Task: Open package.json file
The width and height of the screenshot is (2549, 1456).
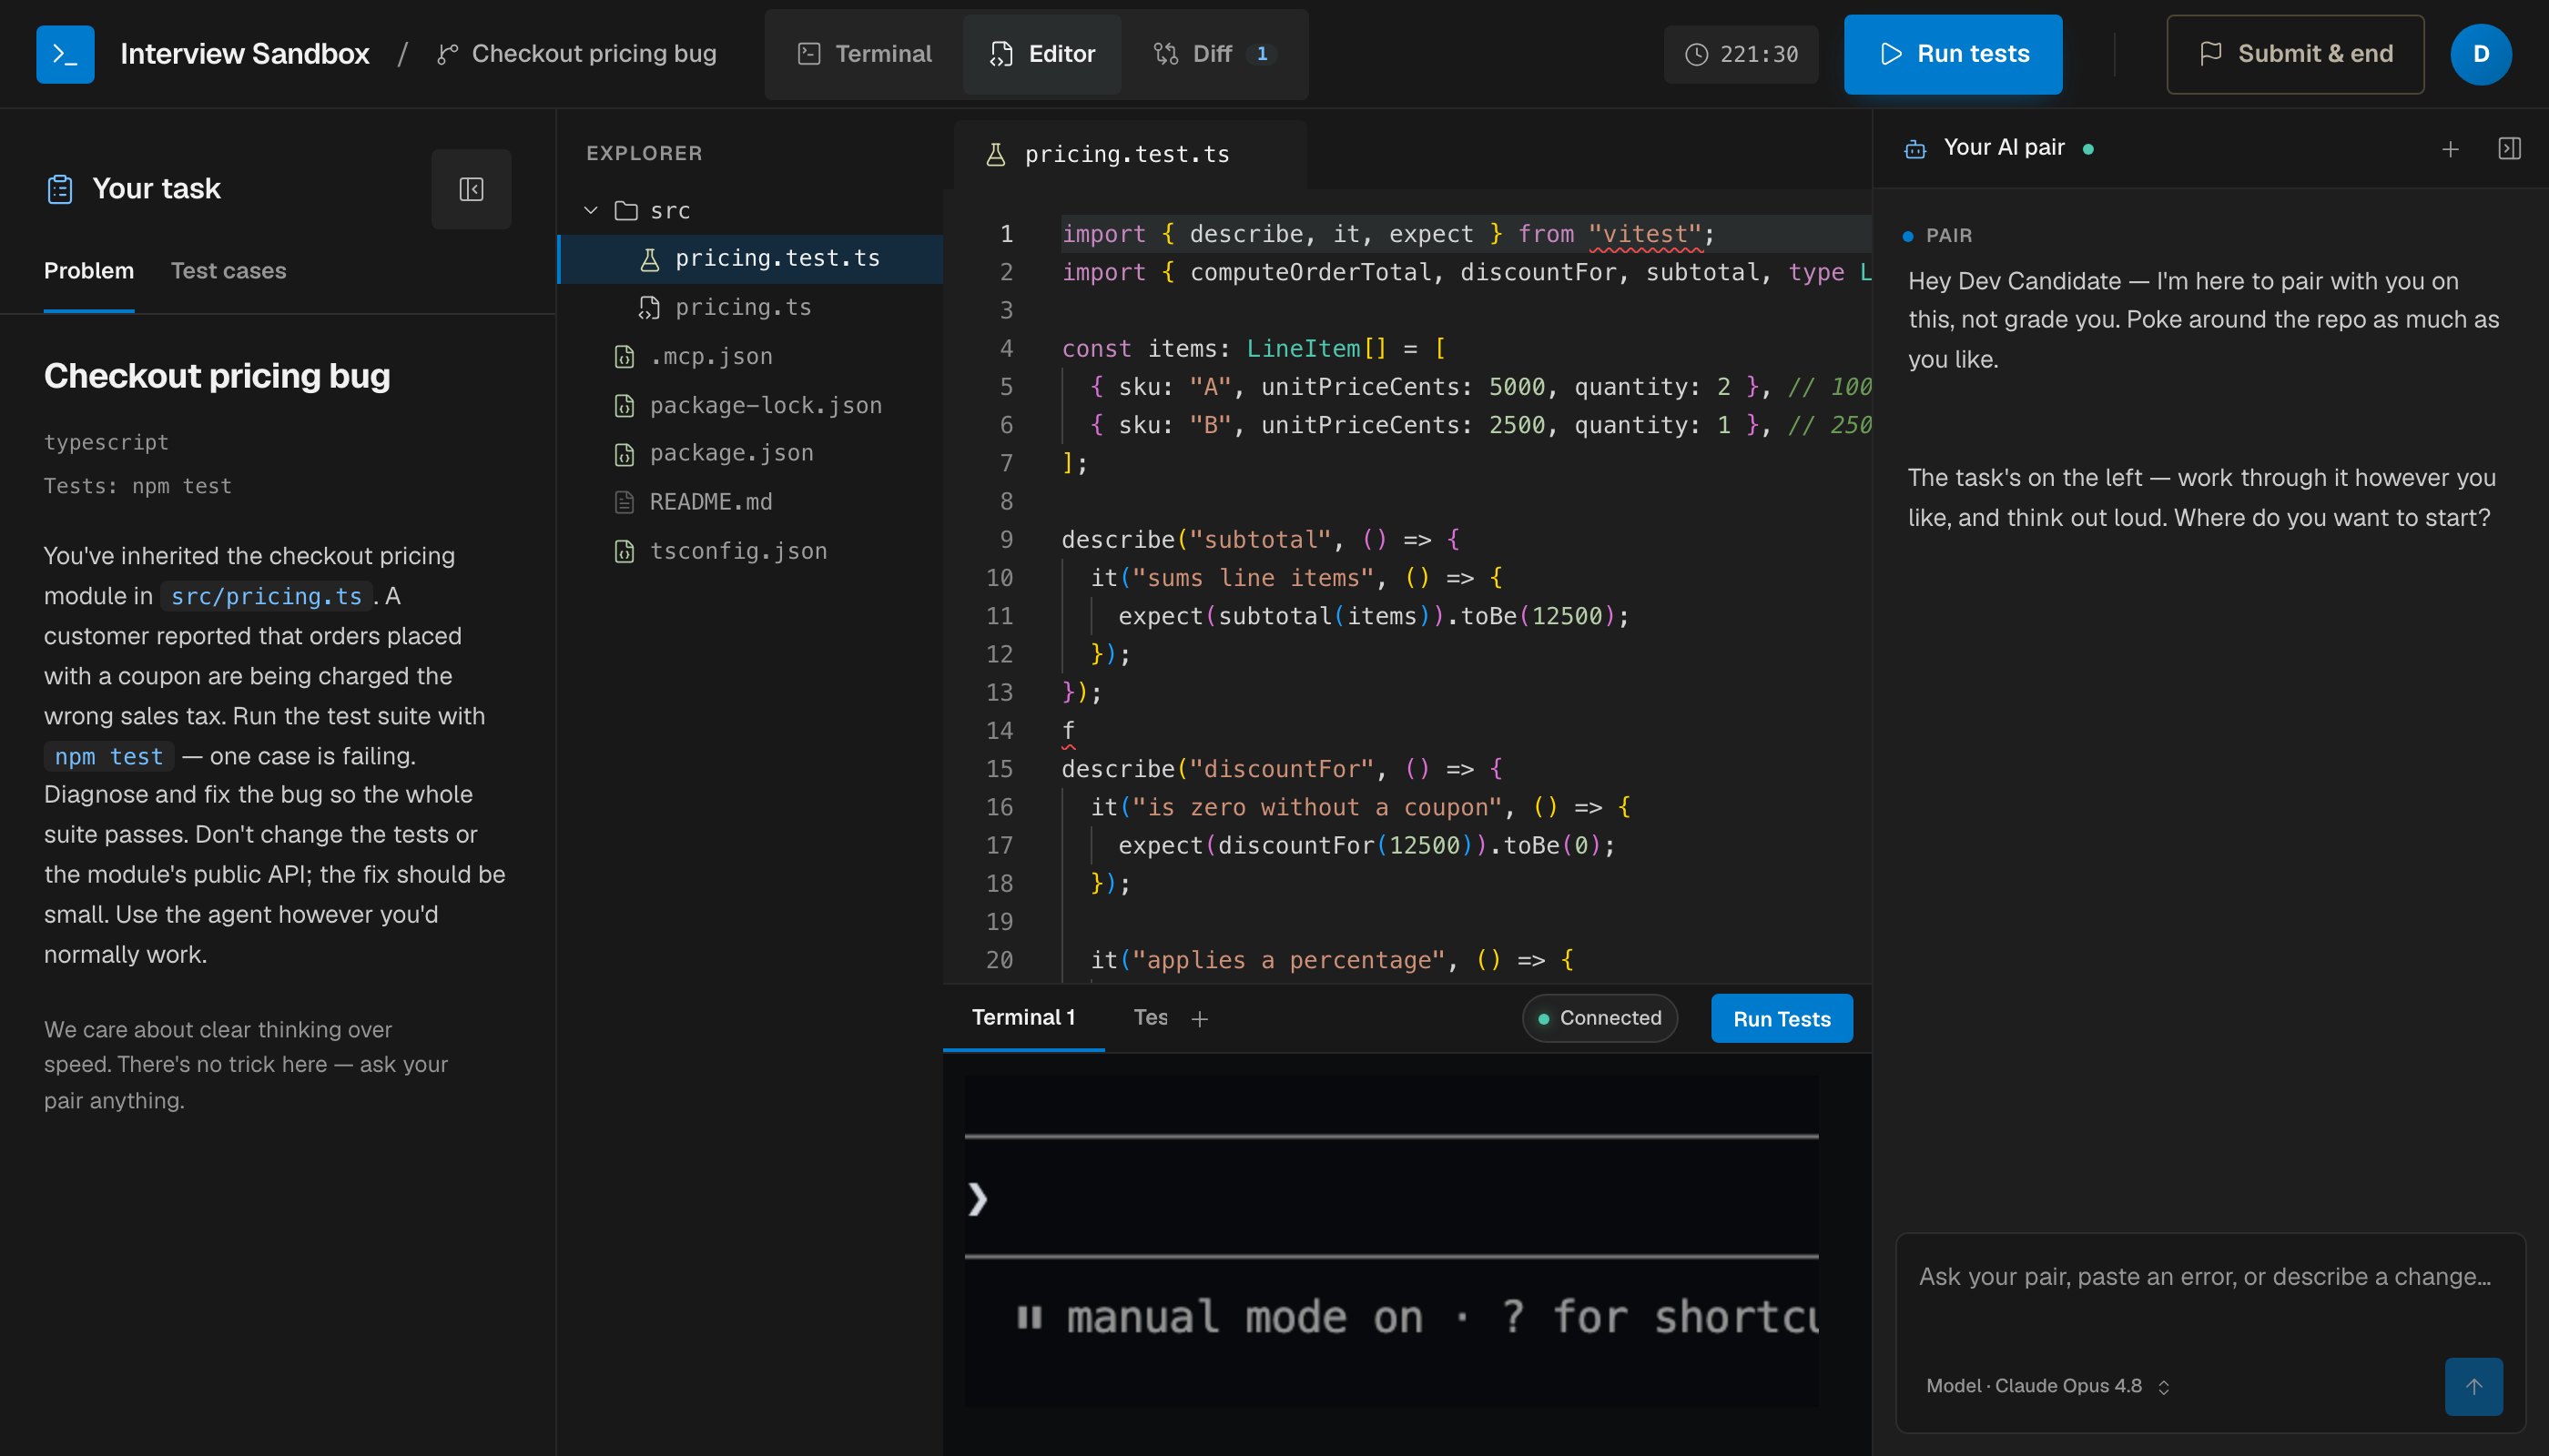Action: (x=750, y=454)
